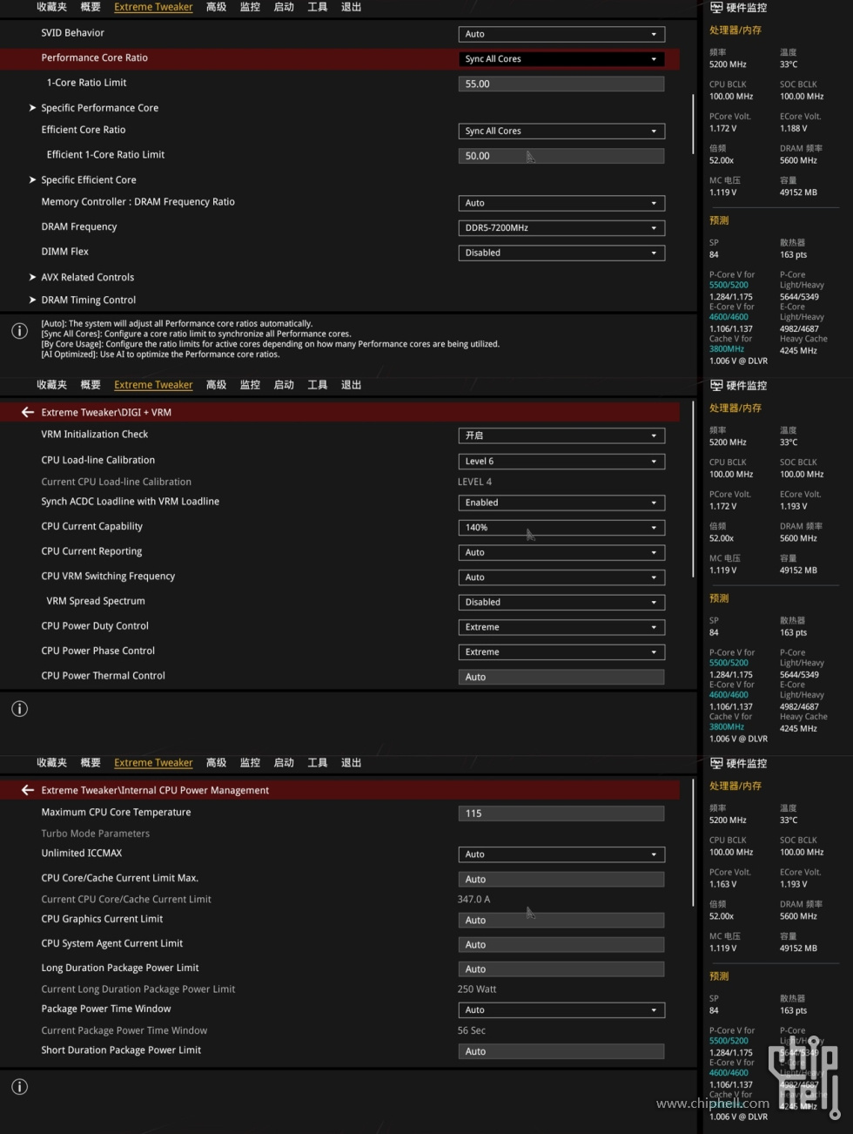853x1134 pixels.
Task: Open 退出 in the topmost menu bar
Action: tap(351, 7)
